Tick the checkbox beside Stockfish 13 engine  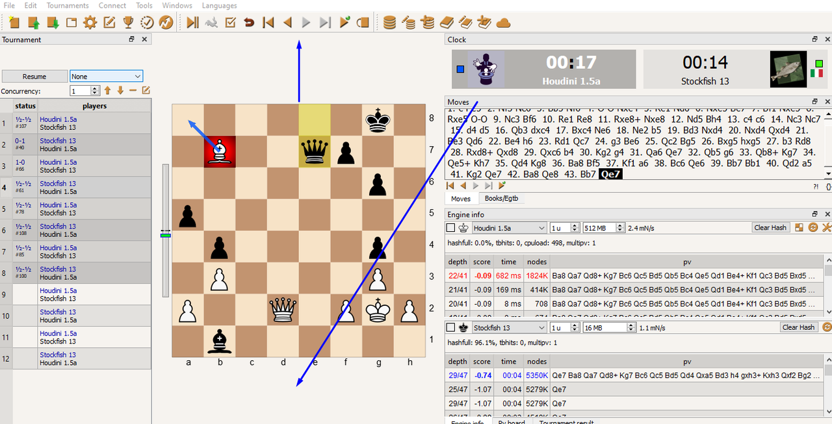click(450, 327)
